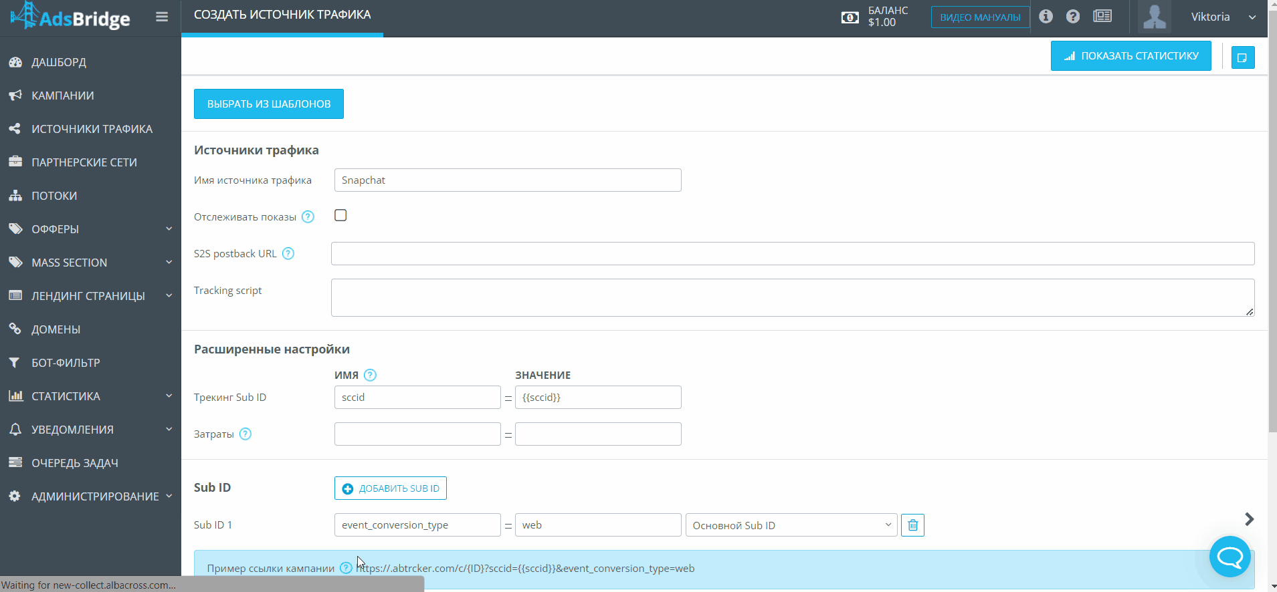1277x592 pixels.
Task: Focus the Tracking script textarea
Action: pos(793,297)
